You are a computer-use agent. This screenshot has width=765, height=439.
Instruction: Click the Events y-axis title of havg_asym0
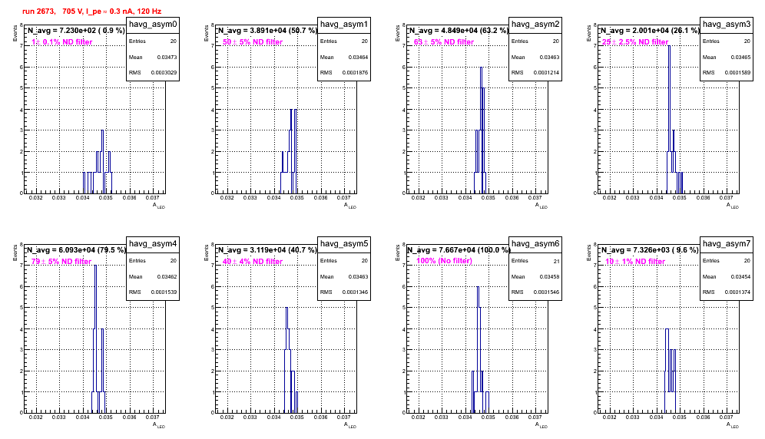tap(15, 33)
